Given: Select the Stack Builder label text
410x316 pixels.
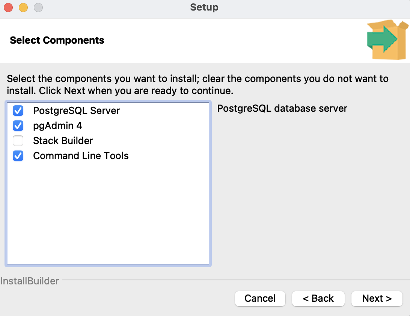Looking at the screenshot, I should pyautogui.click(x=63, y=141).
